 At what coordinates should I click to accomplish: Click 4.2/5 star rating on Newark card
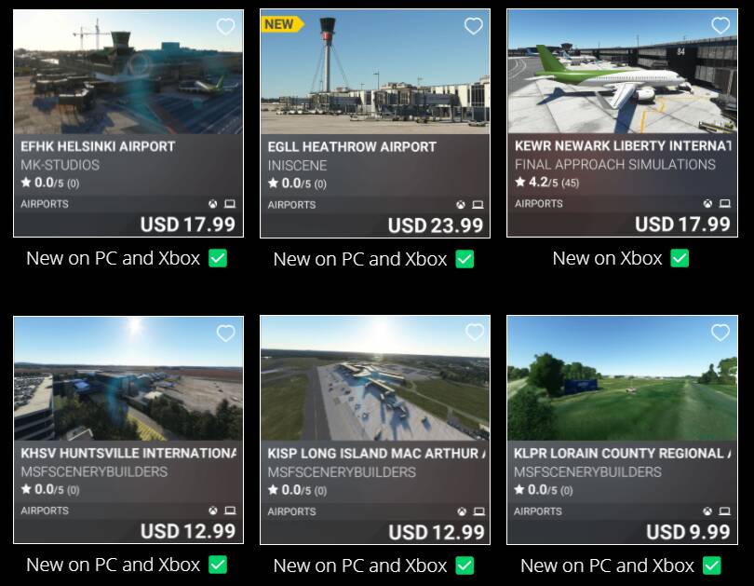[x=547, y=183]
